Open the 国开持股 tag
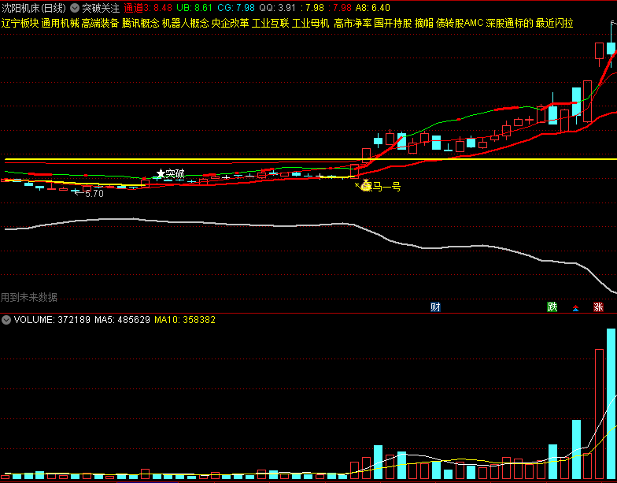The image size is (617, 483). (x=393, y=24)
